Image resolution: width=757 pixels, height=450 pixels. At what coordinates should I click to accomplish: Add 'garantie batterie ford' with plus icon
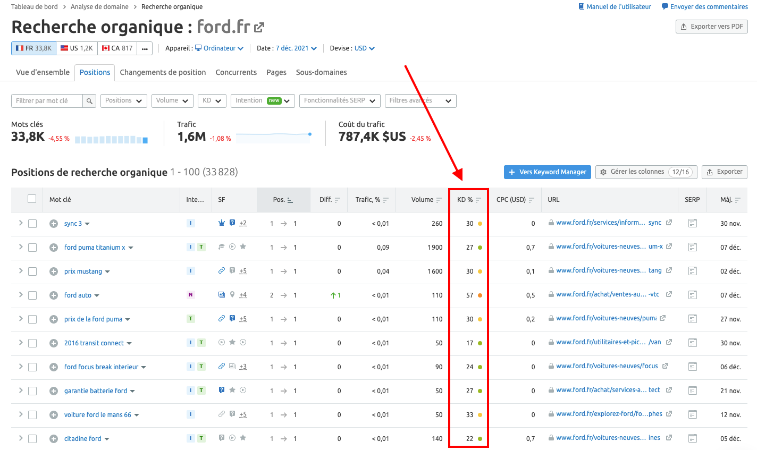[x=54, y=391]
